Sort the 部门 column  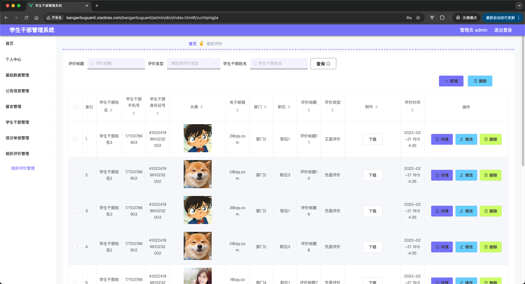tap(265, 107)
